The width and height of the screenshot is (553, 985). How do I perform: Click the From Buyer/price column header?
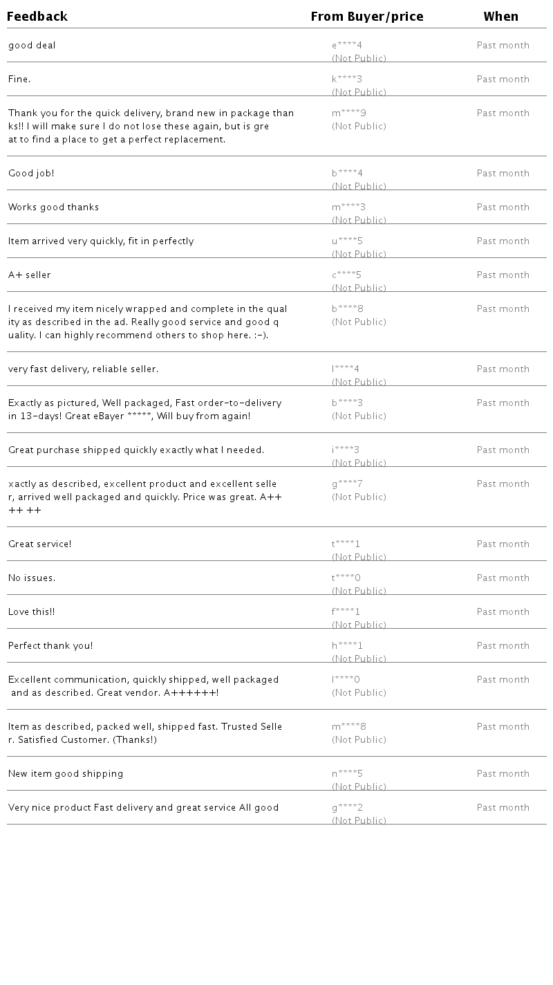(367, 17)
